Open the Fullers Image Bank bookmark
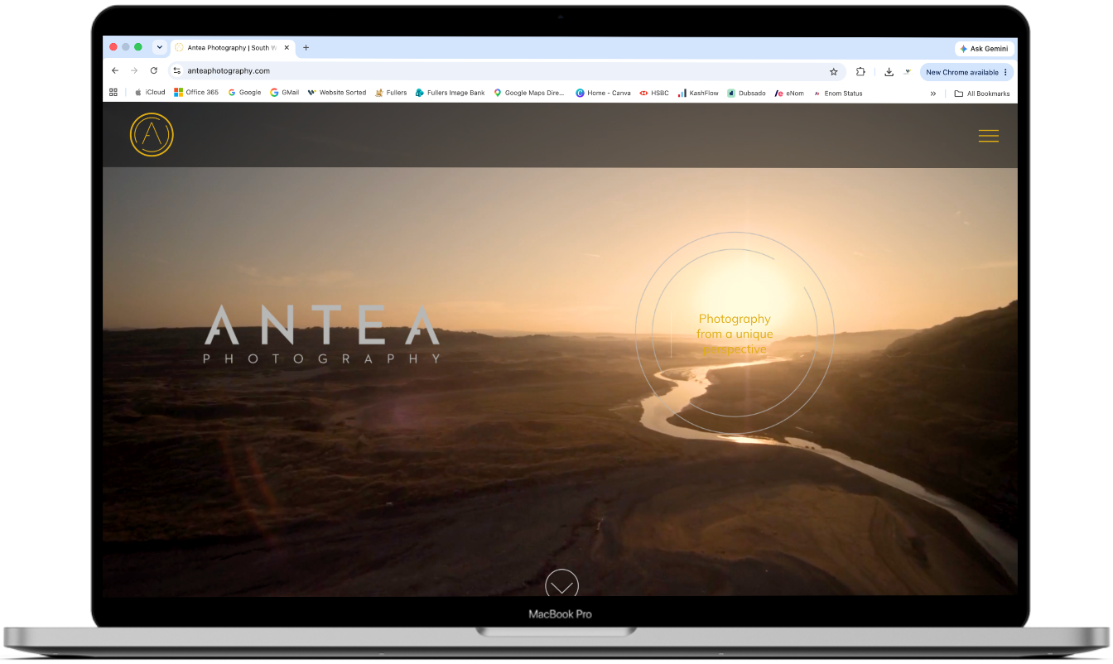The image size is (1113, 664). [x=450, y=93]
